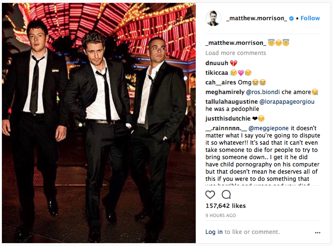Open tallulahaugustine commenter profile

(x=232, y=102)
